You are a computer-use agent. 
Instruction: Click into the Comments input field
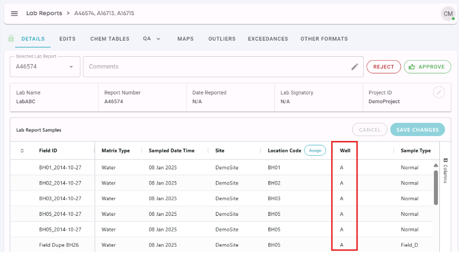pyautogui.click(x=216, y=67)
